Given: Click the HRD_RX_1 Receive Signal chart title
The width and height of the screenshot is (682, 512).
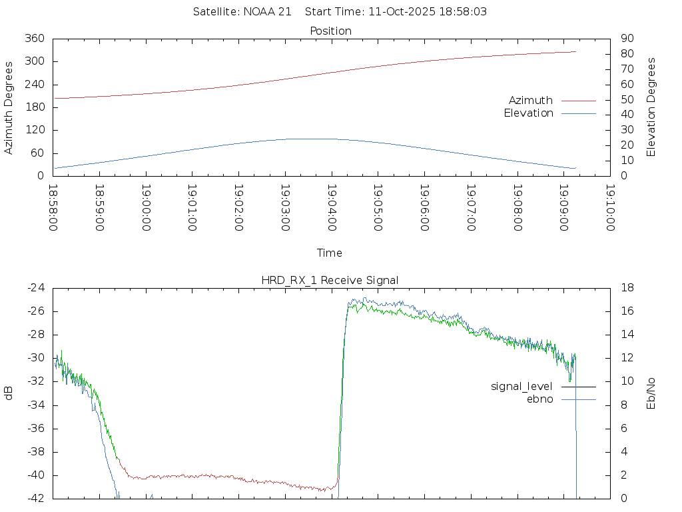Looking at the screenshot, I should pos(331,280).
